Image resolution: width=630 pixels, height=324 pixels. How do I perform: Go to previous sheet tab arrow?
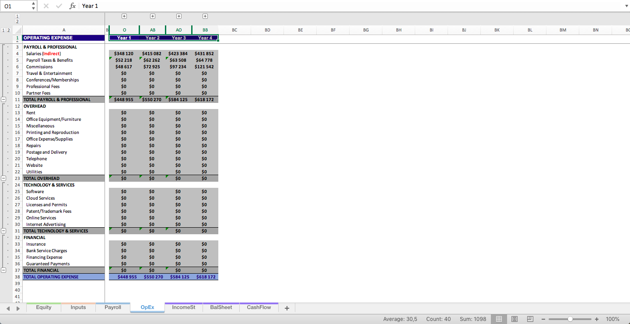(8, 308)
